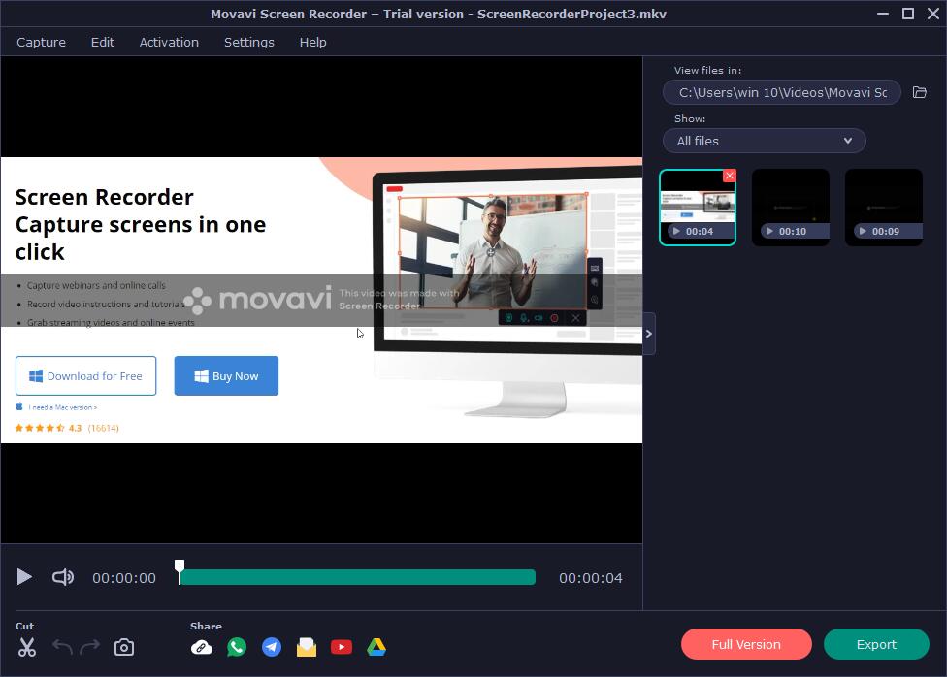The image size is (947, 677).
Task: Share the video to WhatsApp
Action: pos(237,647)
